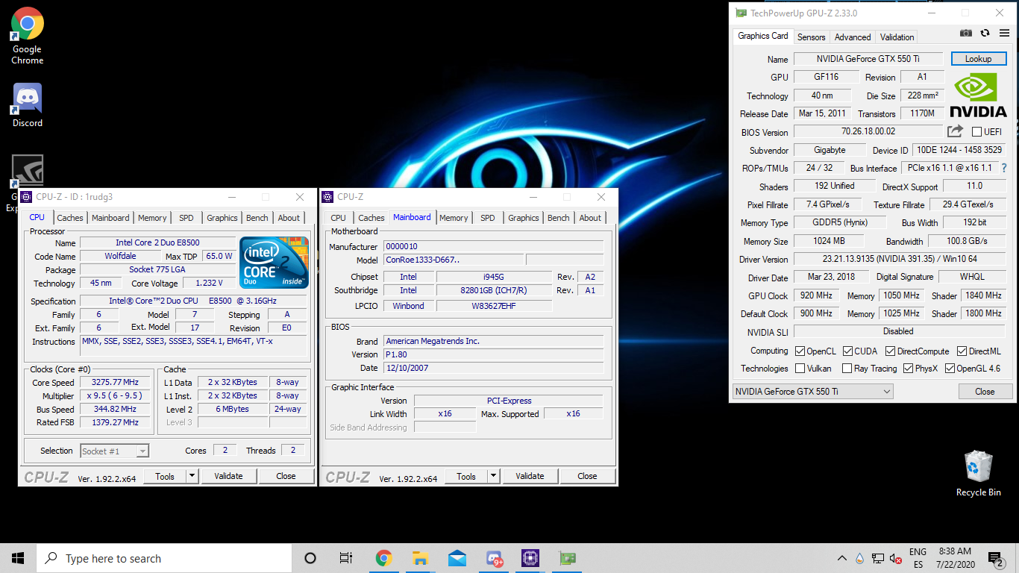Image resolution: width=1019 pixels, height=573 pixels.
Task: Open Task View on the taskbar
Action: click(346, 558)
